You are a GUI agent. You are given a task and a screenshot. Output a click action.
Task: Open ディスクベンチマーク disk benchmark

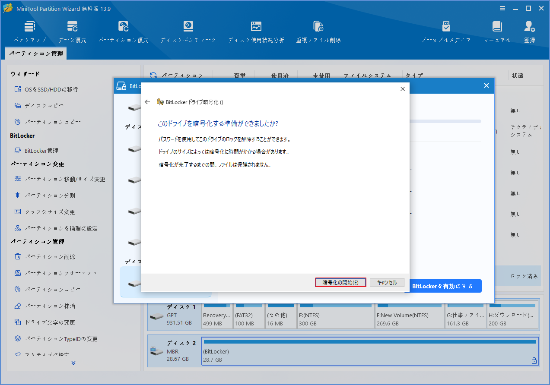188,32
